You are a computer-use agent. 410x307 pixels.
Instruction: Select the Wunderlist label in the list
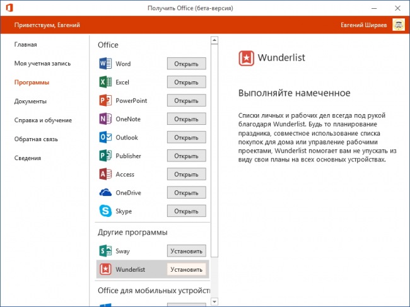[x=130, y=269]
